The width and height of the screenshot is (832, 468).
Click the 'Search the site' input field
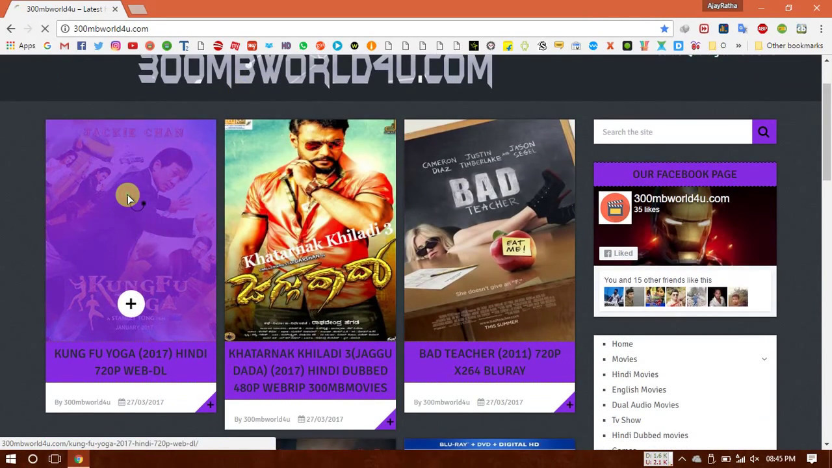point(673,132)
